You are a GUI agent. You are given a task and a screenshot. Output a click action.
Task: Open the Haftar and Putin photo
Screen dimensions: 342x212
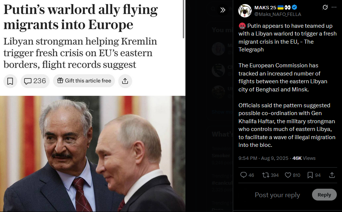pyautogui.click(x=93, y=154)
